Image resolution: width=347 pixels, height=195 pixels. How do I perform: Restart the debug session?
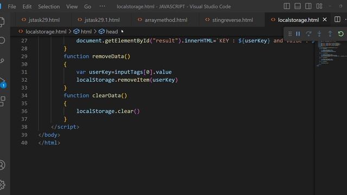pos(341,34)
